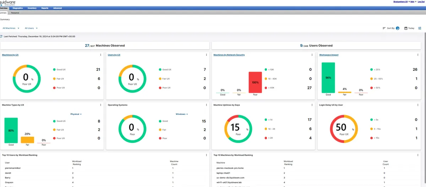The width and height of the screenshot is (426, 187).
Task: Select user Barry in Top 10 Users
Action: click(x=8, y=177)
